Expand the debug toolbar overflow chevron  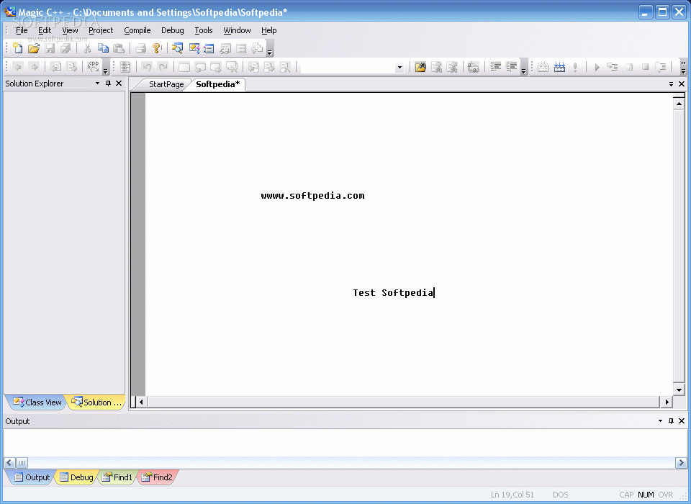[684, 66]
